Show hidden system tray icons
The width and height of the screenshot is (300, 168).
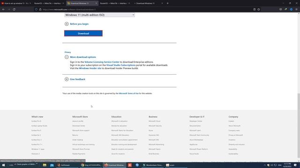tap(265, 165)
